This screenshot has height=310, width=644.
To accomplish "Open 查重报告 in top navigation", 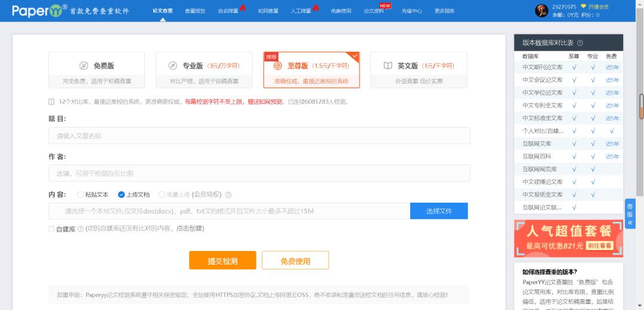I will tap(194, 11).
